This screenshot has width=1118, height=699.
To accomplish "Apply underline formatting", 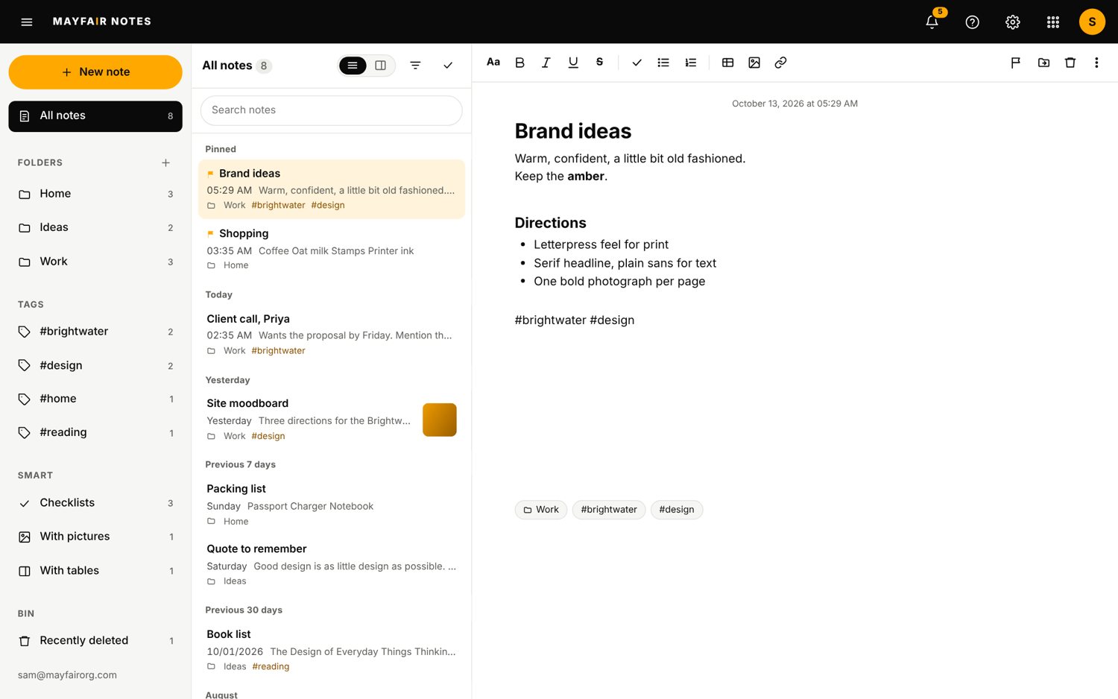I will click(x=572, y=63).
